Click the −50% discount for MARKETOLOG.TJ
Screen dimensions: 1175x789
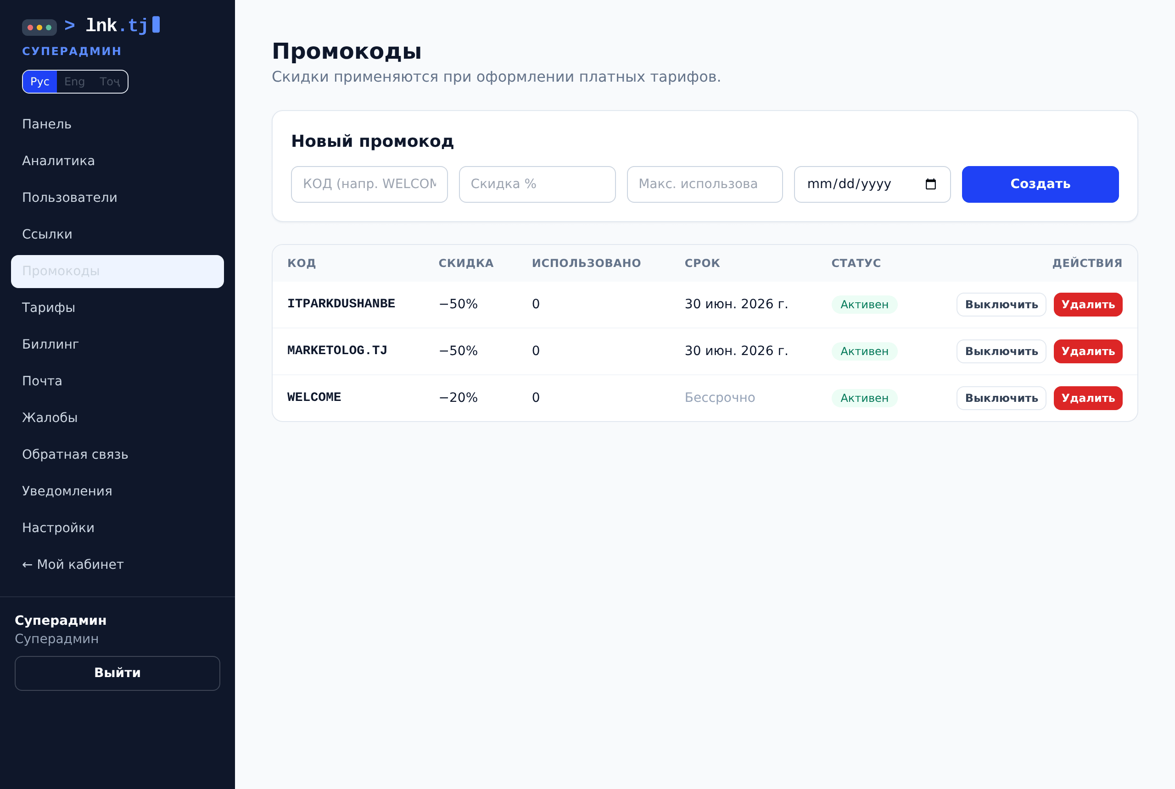coord(458,351)
